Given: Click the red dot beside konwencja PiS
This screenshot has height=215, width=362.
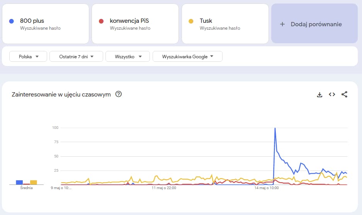Looking at the screenshot, I should [101, 21].
